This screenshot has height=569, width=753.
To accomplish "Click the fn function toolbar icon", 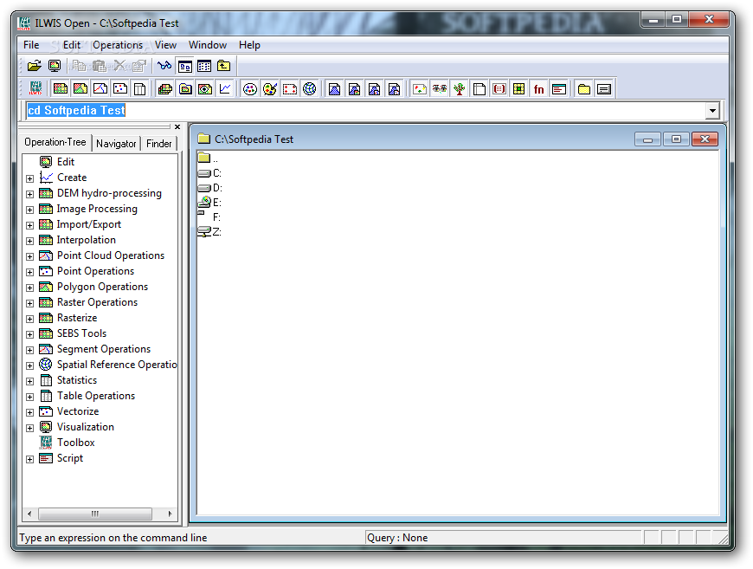I will (x=539, y=88).
